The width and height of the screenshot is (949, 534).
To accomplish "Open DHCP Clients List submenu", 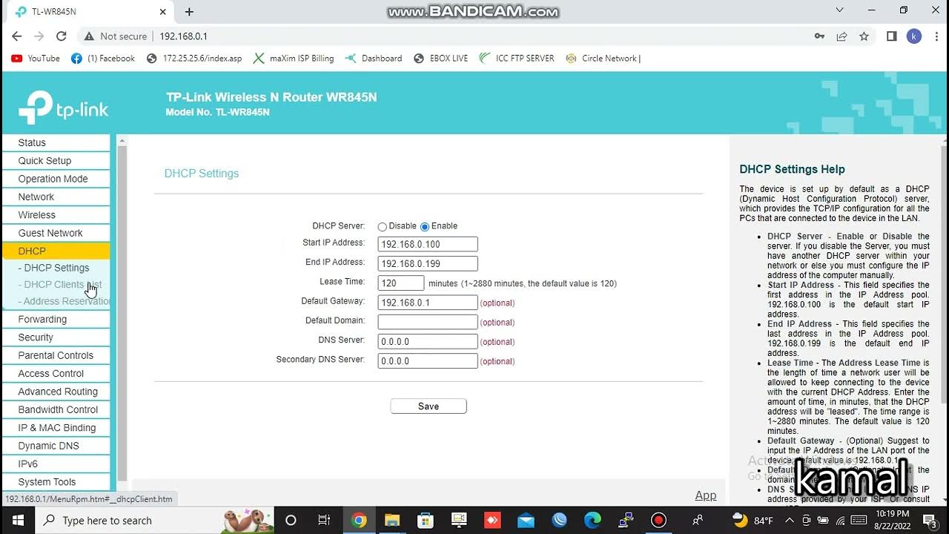I will pos(59,284).
